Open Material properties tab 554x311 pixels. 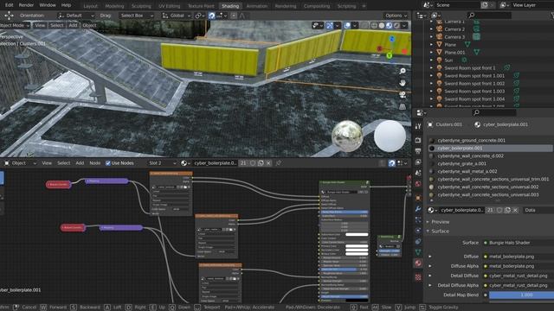tap(418, 263)
